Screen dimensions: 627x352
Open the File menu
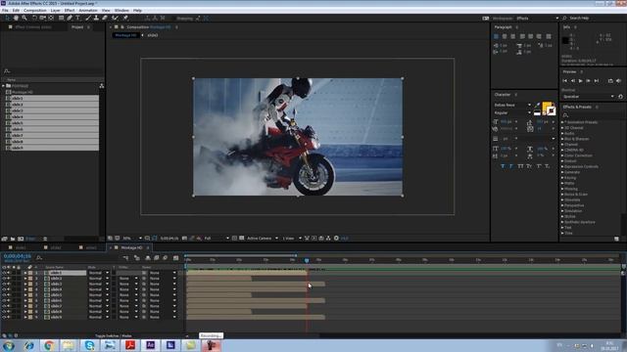click(5, 11)
